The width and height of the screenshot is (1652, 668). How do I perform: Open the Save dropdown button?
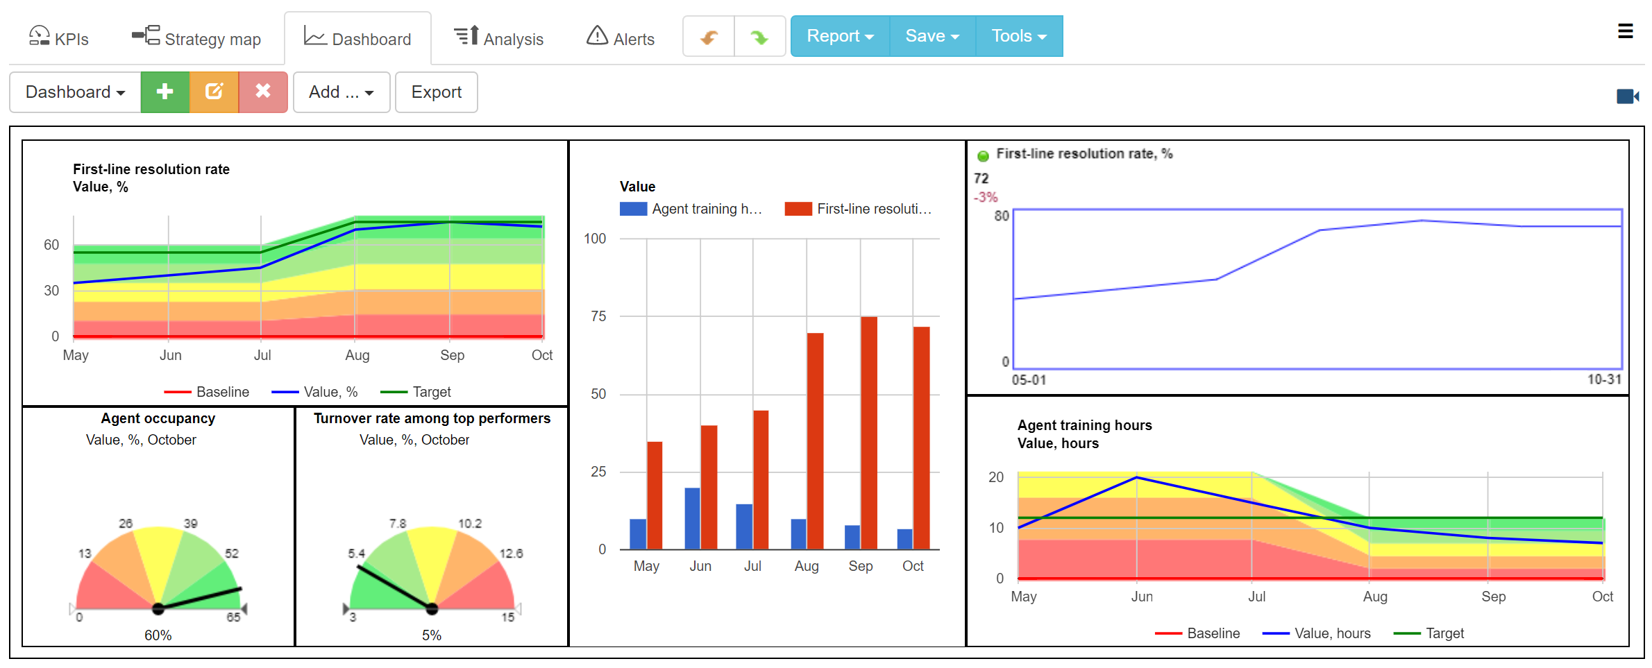[932, 35]
